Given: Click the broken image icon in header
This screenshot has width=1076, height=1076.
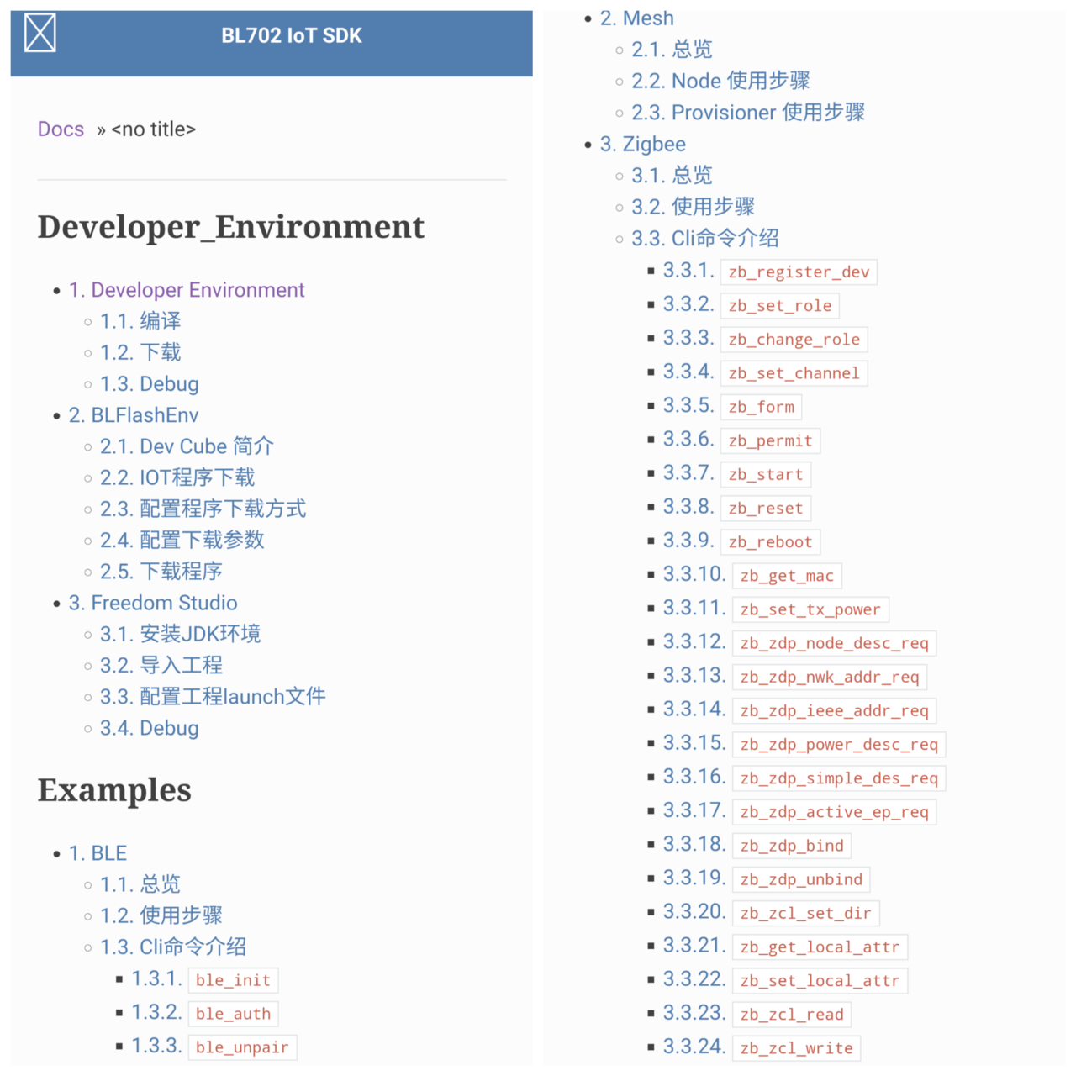Looking at the screenshot, I should [40, 34].
